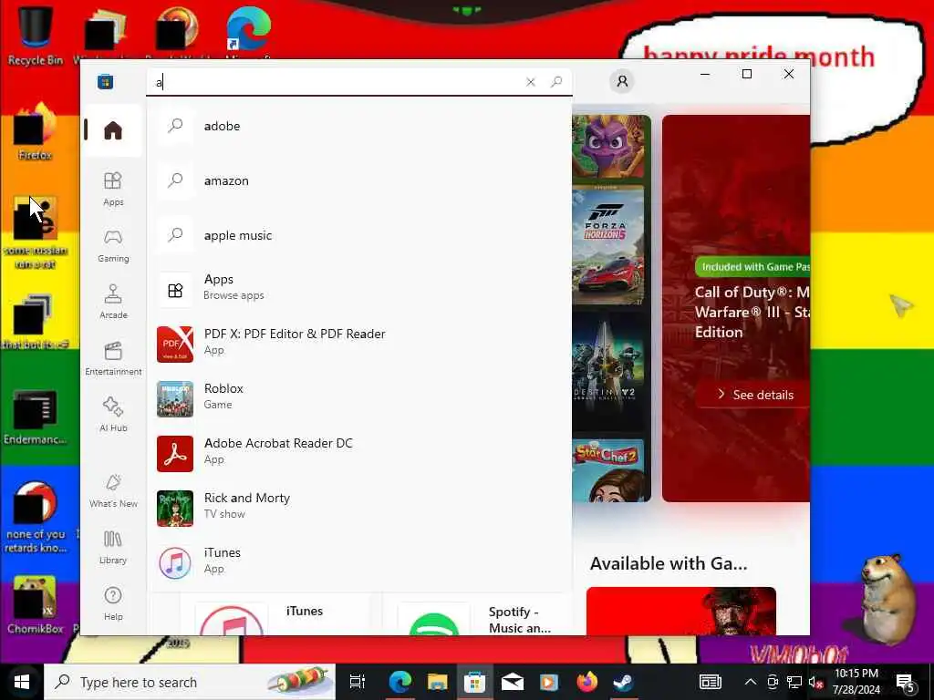Launch Microsoft Edge from taskbar
This screenshot has height=700, width=934.
click(x=400, y=682)
